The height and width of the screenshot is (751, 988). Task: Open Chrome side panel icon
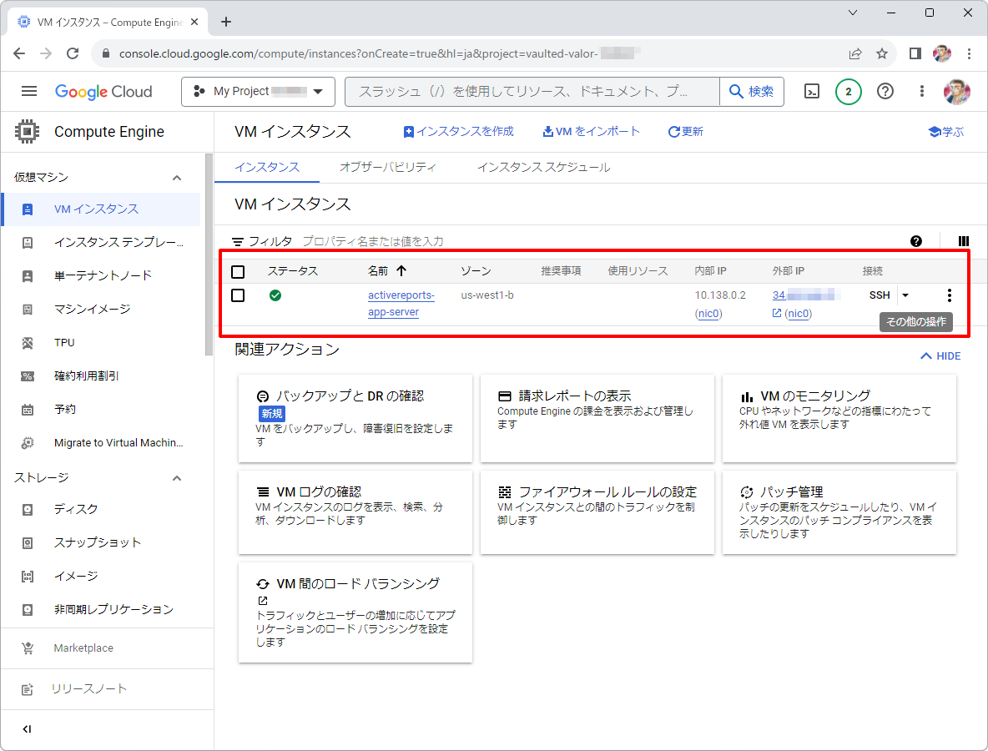click(915, 53)
